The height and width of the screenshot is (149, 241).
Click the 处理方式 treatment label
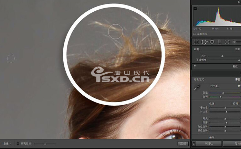pos(199,79)
